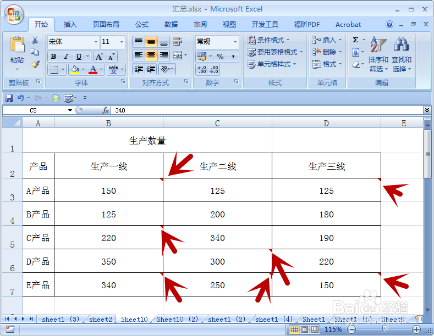Screen dimensions: 434x336
Task: Click Merge and Center button
Action: tap(178, 55)
